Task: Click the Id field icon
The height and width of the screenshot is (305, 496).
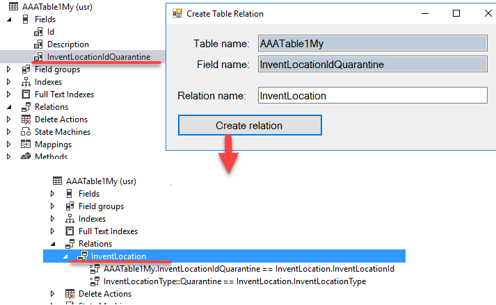Action: pos(38,32)
